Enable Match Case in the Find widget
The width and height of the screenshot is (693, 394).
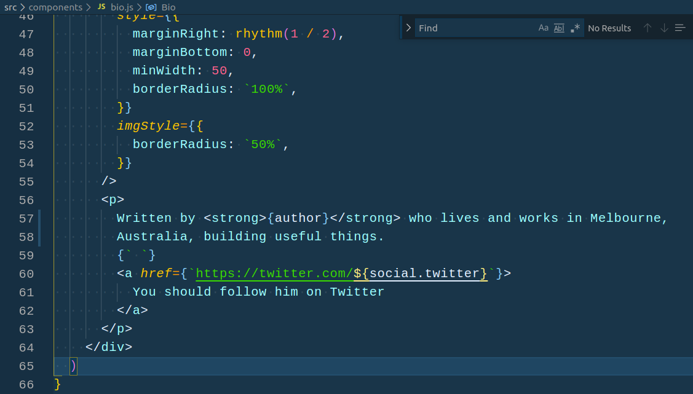544,28
